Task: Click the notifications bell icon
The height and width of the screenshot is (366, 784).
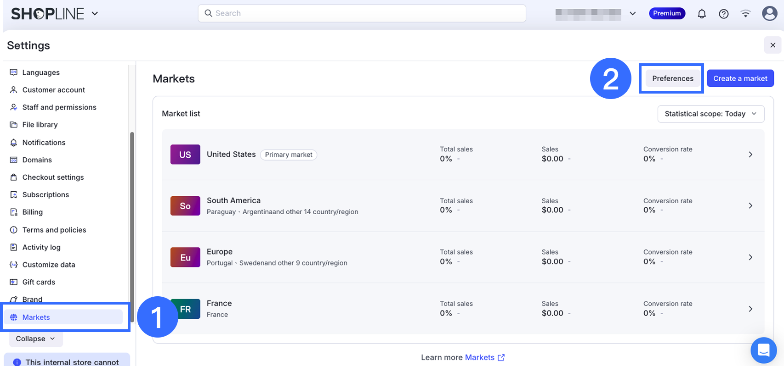Action: click(x=701, y=14)
